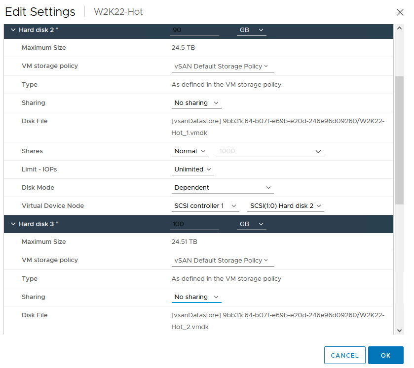This screenshot has height=368, width=414.
Task: Change Hard disk 2 Sharing from No sharing
Action: click(x=196, y=103)
